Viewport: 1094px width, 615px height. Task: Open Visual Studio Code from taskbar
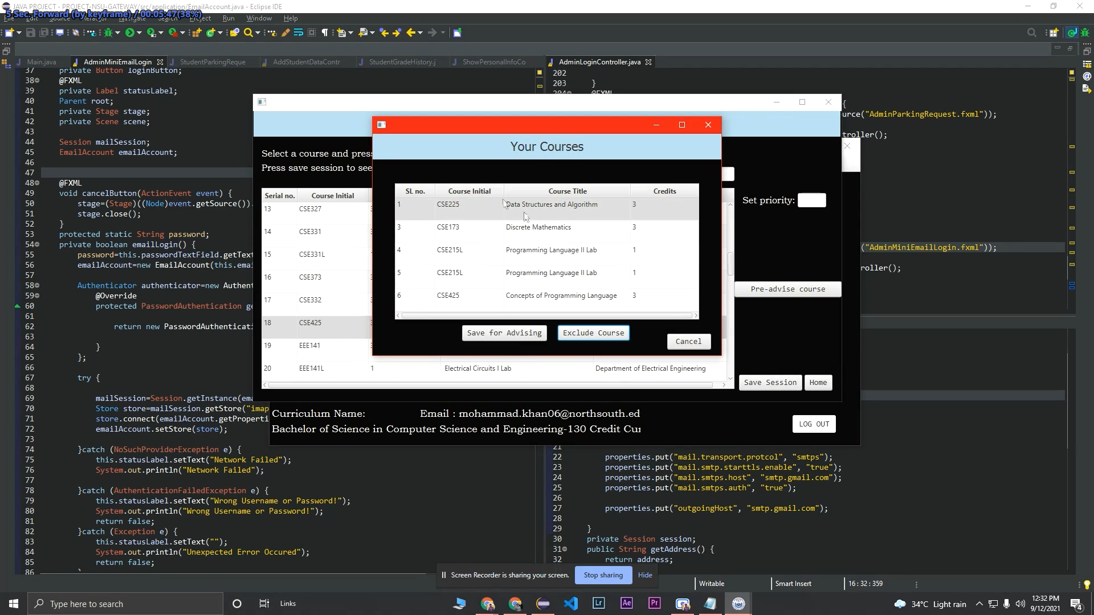[570, 604]
